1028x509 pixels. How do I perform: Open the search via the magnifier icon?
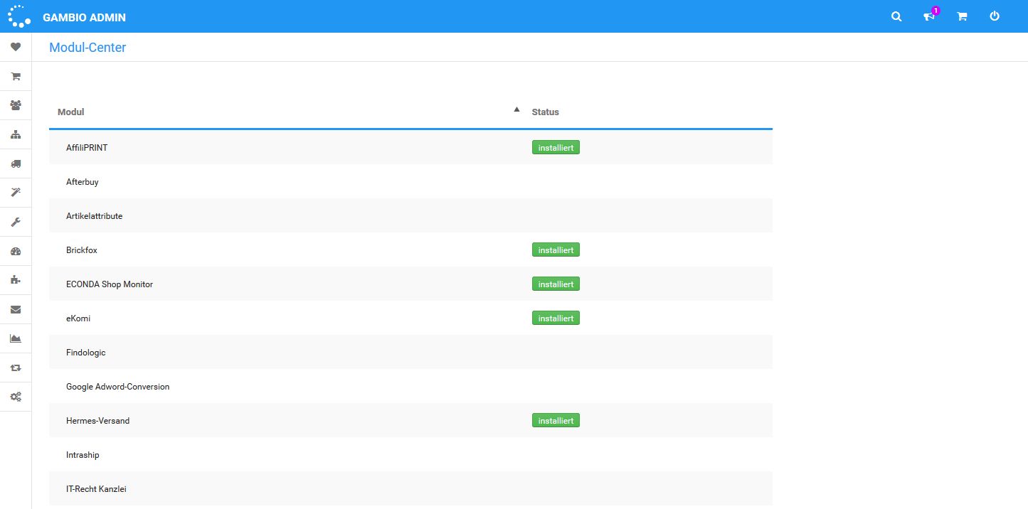[896, 16]
